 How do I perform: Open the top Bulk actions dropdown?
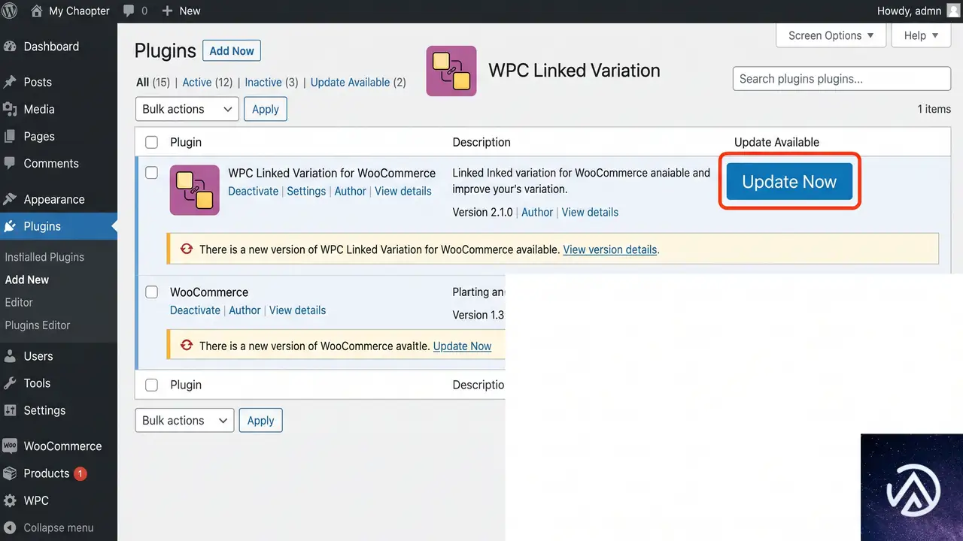pyautogui.click(x=187, y=109)
